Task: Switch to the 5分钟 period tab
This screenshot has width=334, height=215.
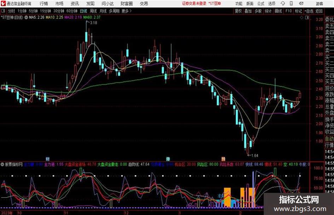Action: (x=33, y=11)
